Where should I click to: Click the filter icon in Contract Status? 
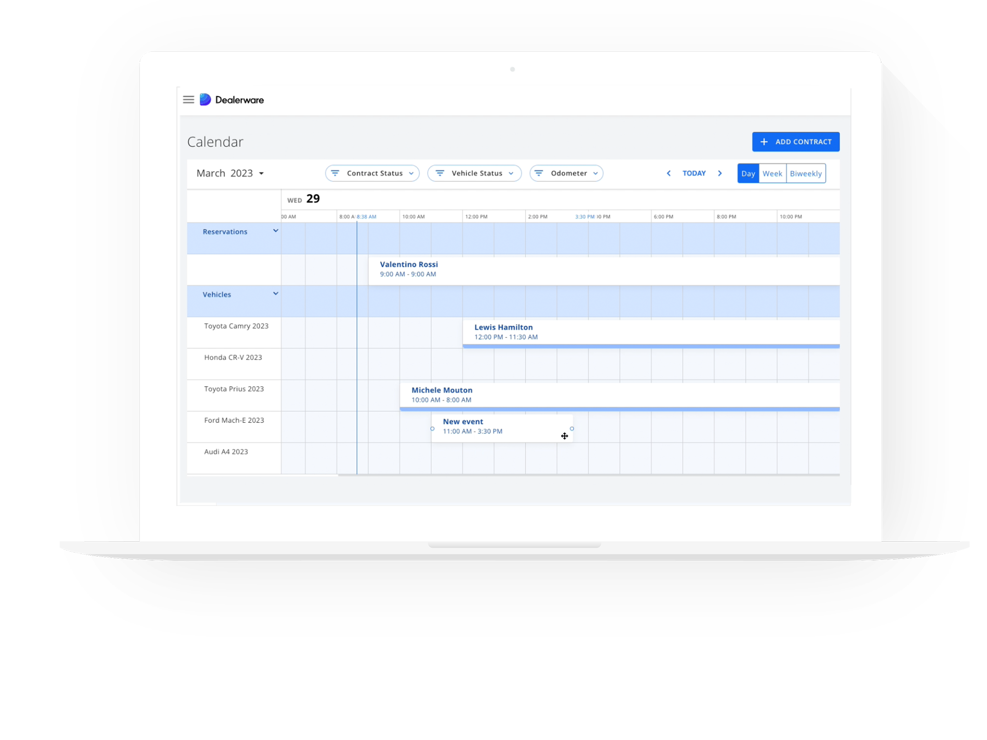click(x=336, y=173)
